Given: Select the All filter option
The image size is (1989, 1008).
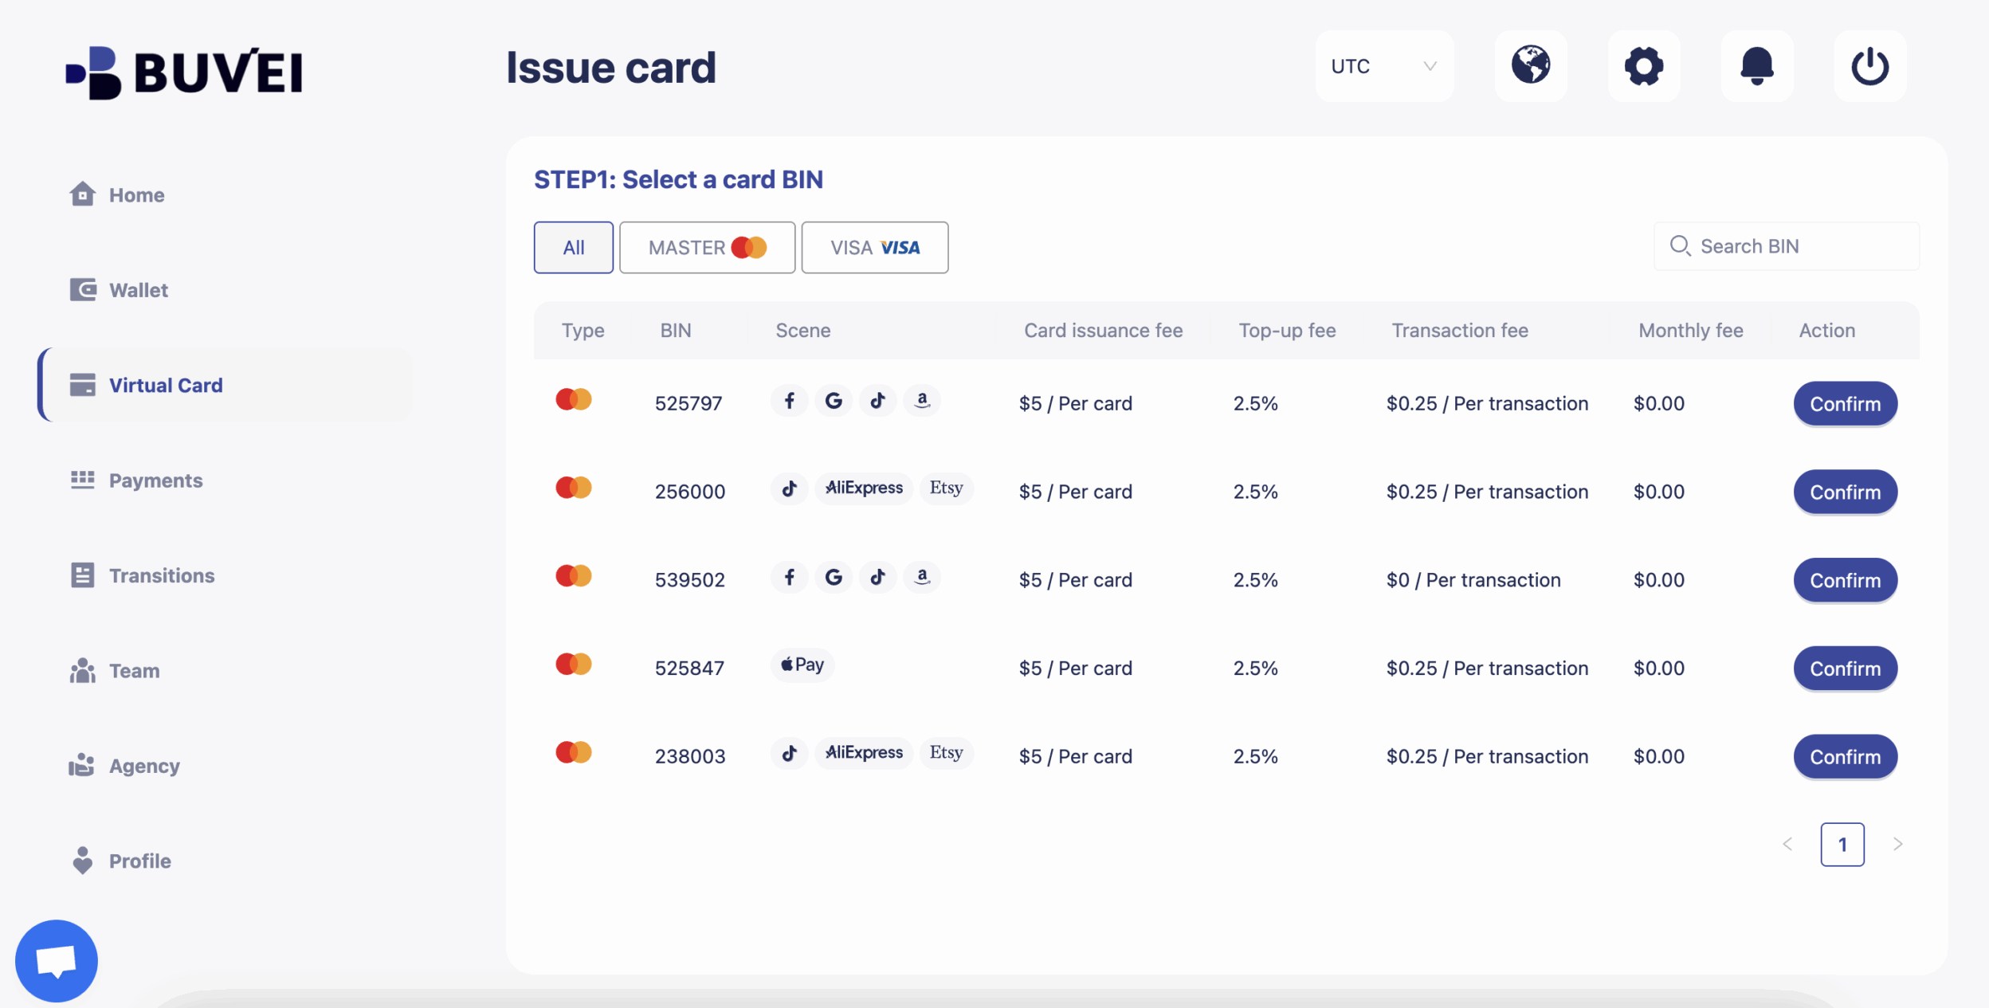Looking at the screenshot, I should click(x=573, y=247).
